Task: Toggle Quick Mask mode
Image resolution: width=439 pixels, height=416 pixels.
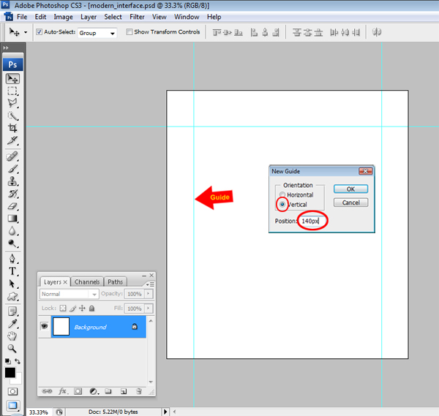Action: (x=12, y=391)
